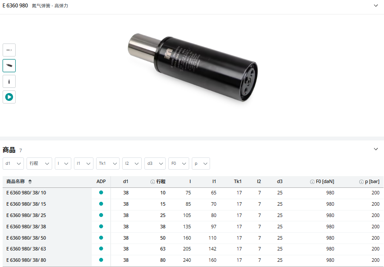Viewport: 384px width, 267px height.
Task: Click the E 6360 980 title text
Action: [15, 5]
